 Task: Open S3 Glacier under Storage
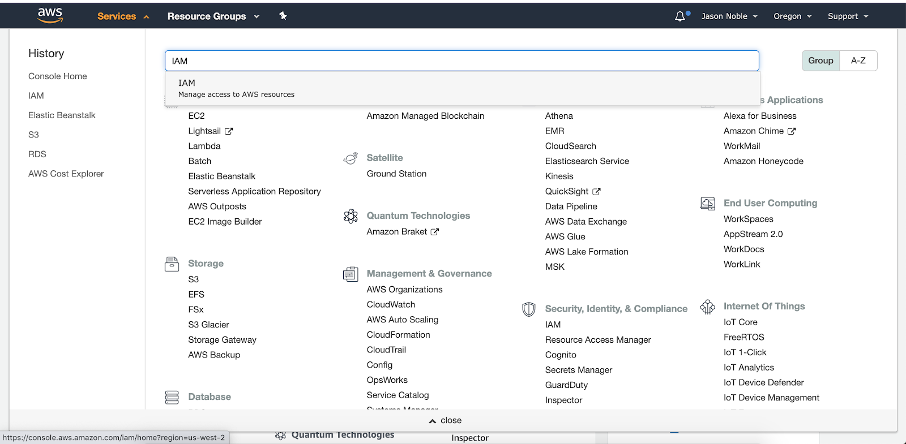click(x=208, y=325)
